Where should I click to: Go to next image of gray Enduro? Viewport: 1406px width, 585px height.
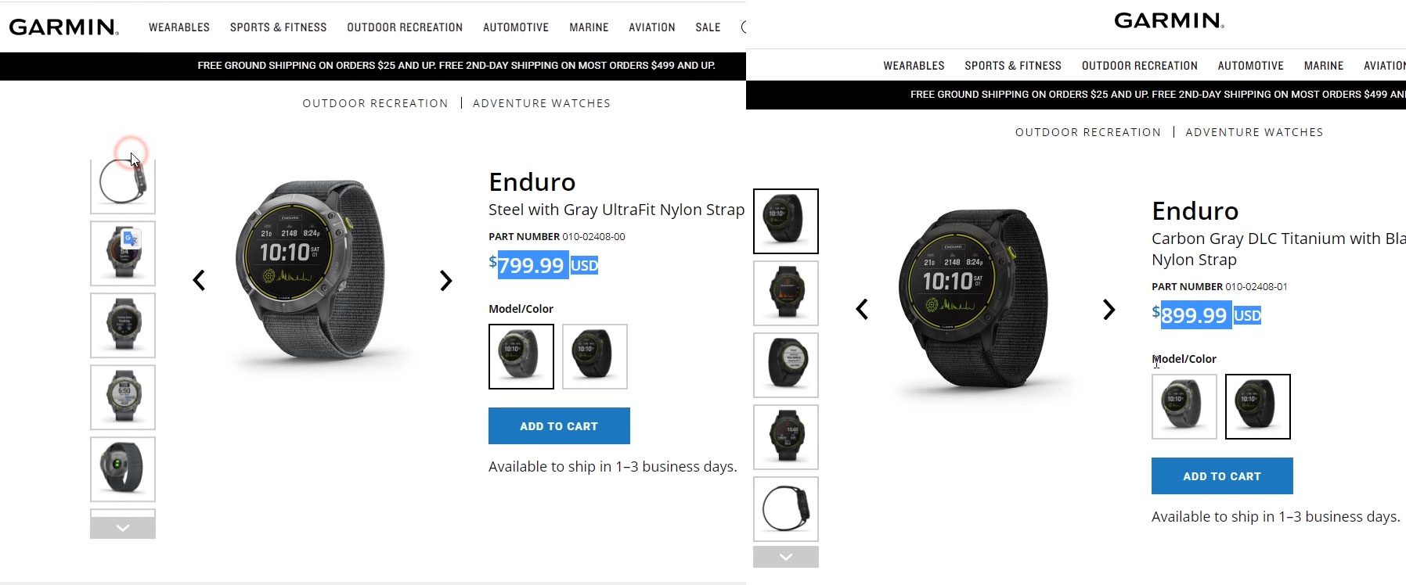coord(445,280)
